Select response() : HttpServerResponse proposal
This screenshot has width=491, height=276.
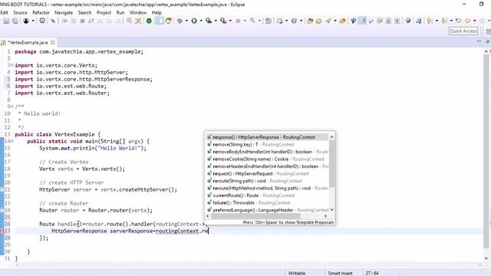267,137
